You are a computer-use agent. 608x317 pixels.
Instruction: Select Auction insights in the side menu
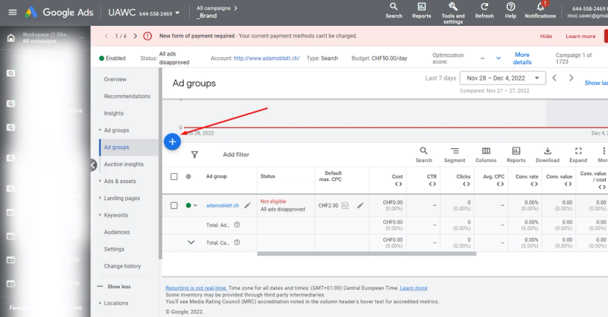coord(124,164)
